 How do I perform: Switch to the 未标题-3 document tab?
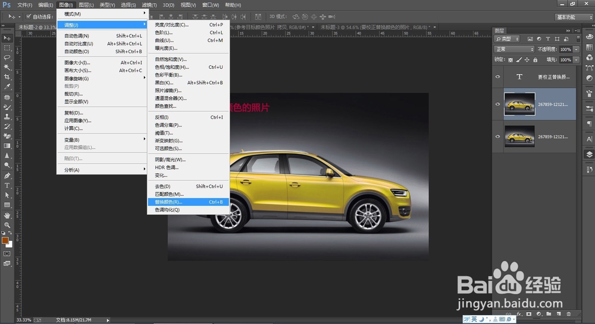click(375, 27)
